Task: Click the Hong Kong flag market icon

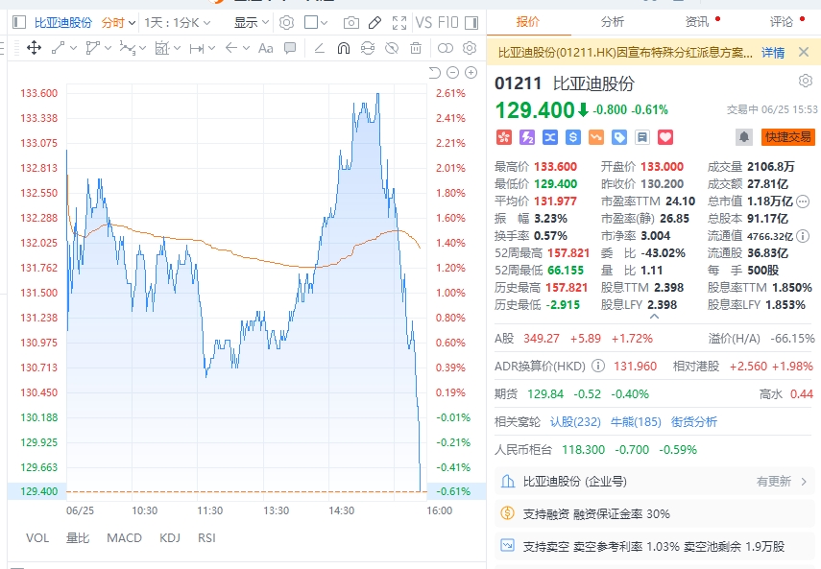Action: (x=504, y=137)
